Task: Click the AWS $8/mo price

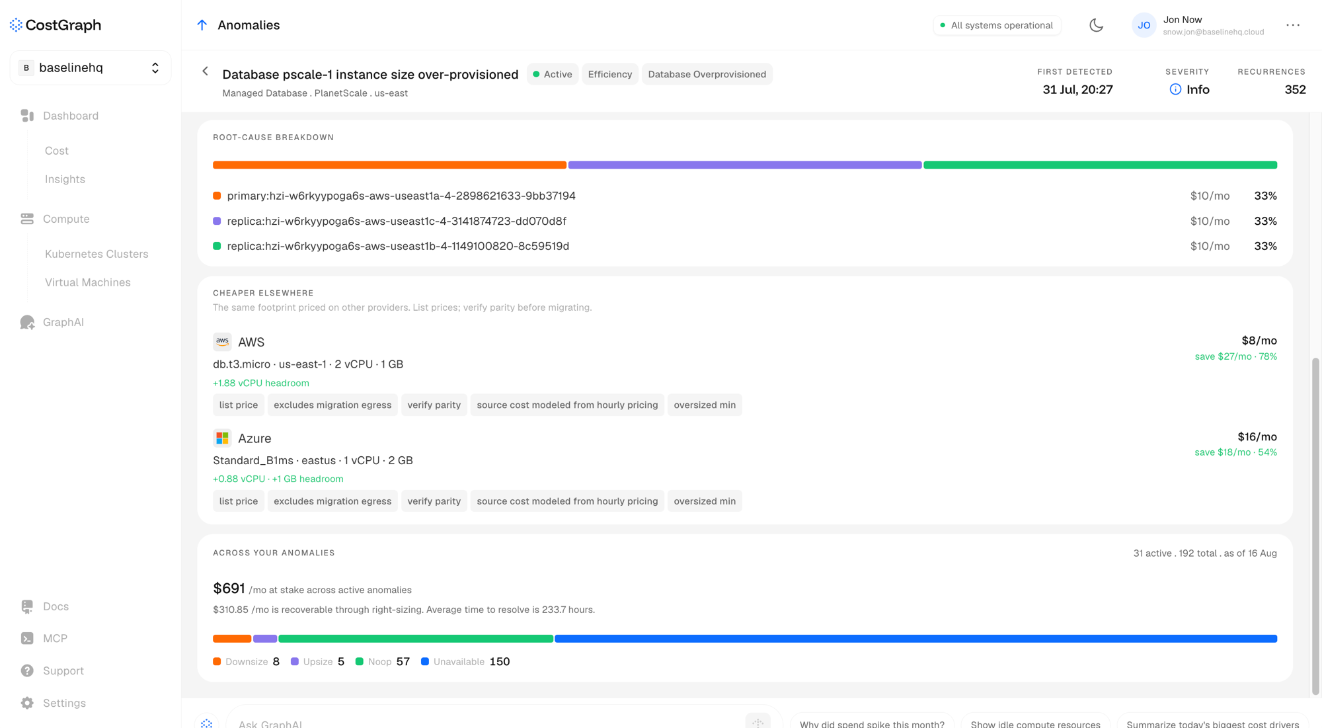Action: 1259,341
